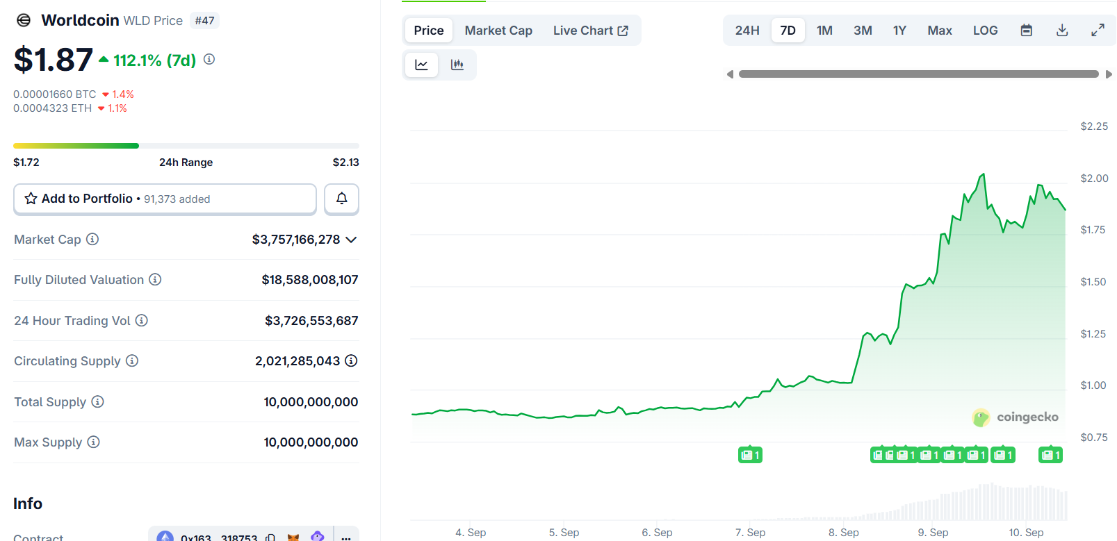Click the 0.00001660 BTC price text
Viewport: 1117px width, 541px height.
click(x=55, y=94)
